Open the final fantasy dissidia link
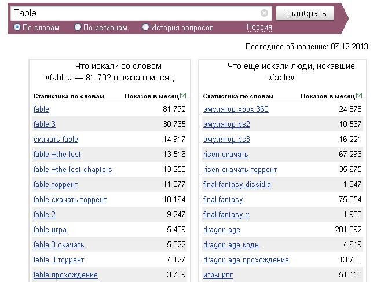 [x=237, y=184]
